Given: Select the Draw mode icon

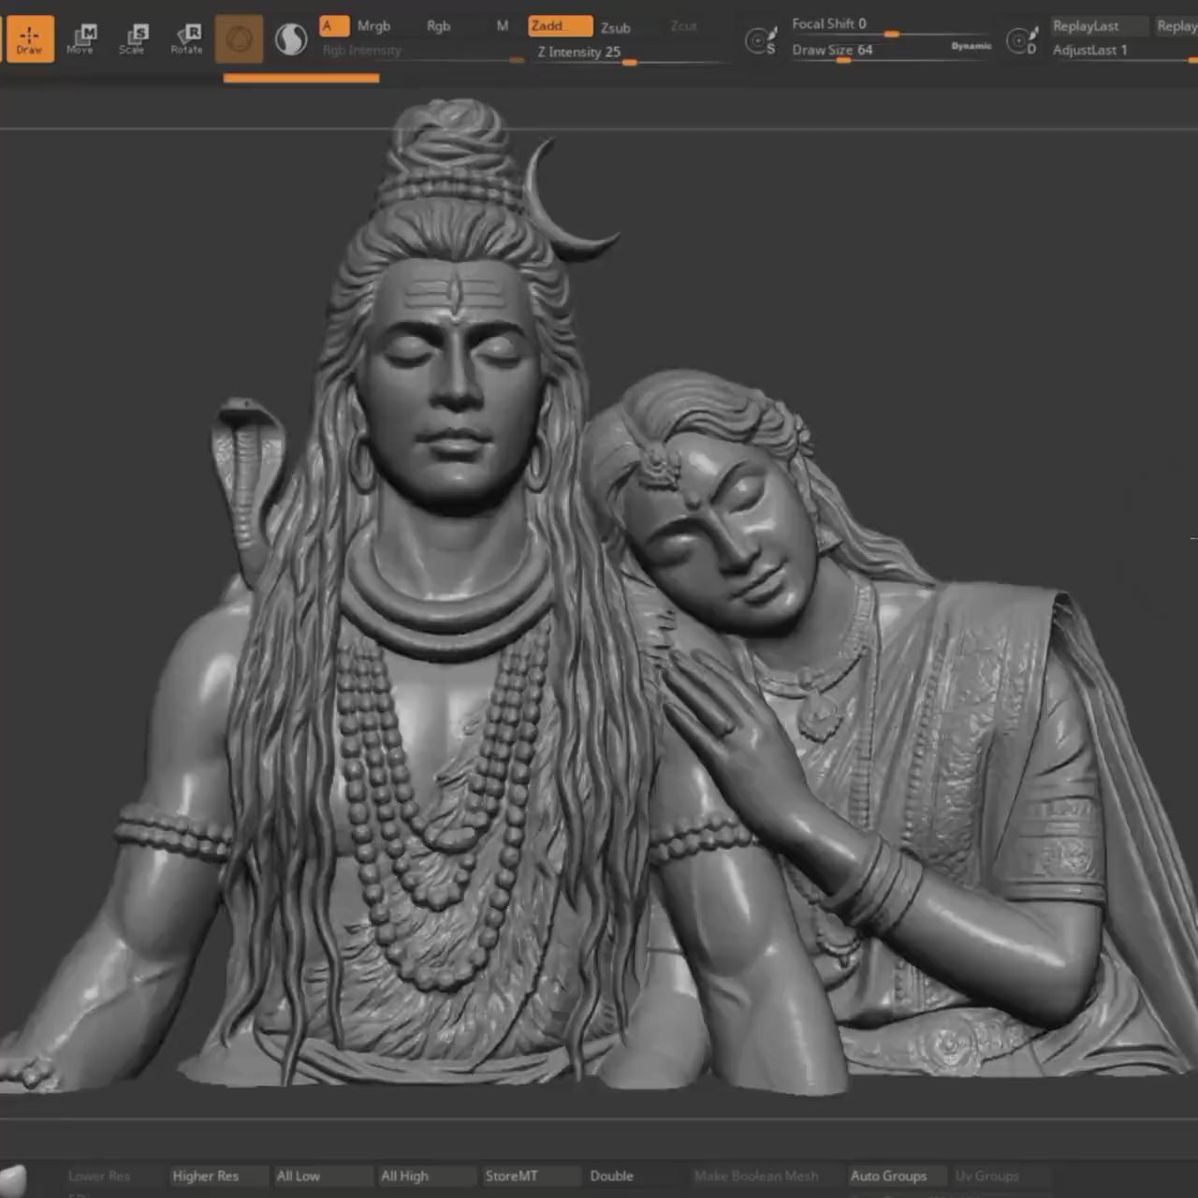Looking at the screenshot, I should coord(29,38).
